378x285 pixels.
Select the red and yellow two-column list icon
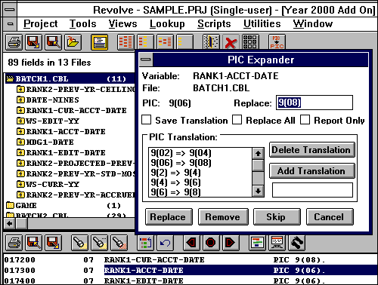coord(145,41)
